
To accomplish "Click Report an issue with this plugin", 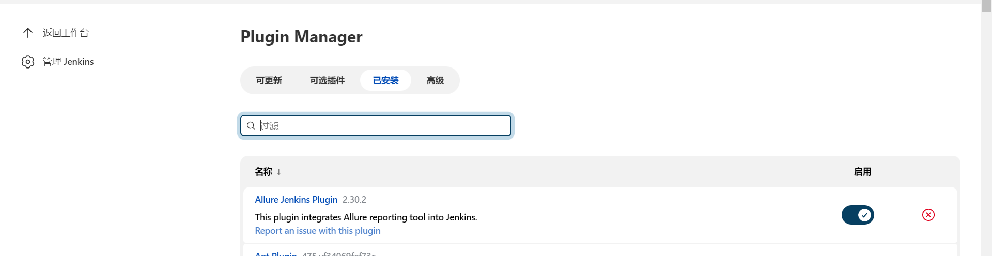I will [318, 231].
